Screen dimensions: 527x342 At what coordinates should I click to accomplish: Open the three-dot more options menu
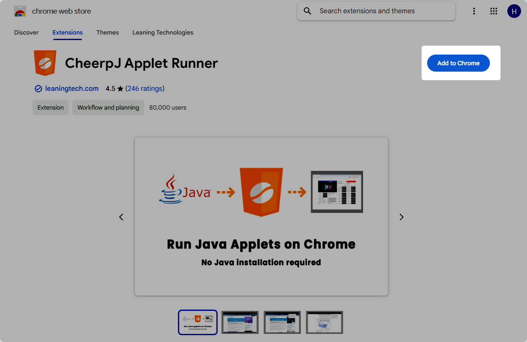coord(474,12)
